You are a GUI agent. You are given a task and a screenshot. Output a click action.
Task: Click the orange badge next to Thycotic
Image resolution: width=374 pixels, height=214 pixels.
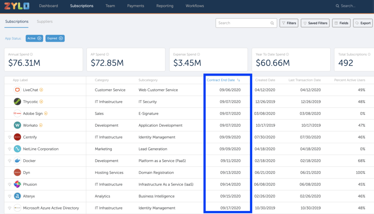coord(41,102)
